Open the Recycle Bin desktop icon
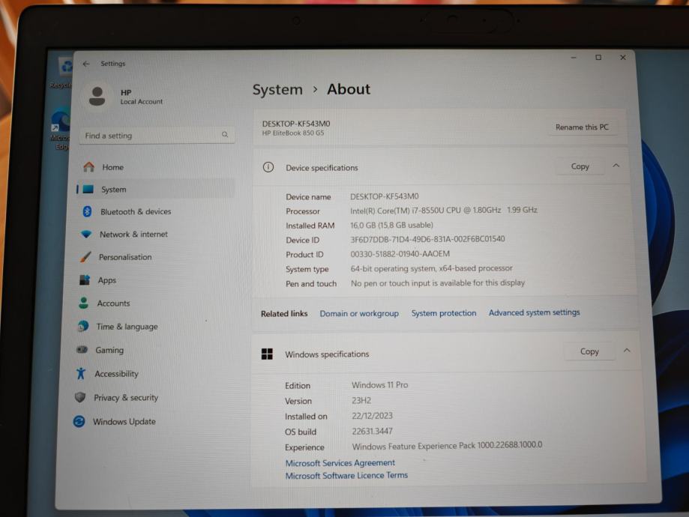 tap(64, 73)
